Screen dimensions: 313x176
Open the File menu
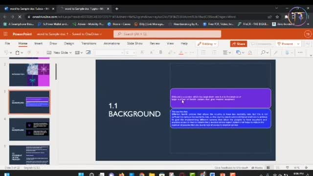coord(7,44)
